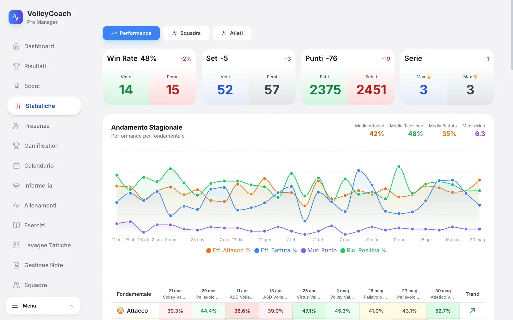This screenshot has height=320, width=513.
Task: Open the Punti -76 card
Action: [x=348, y=77]
